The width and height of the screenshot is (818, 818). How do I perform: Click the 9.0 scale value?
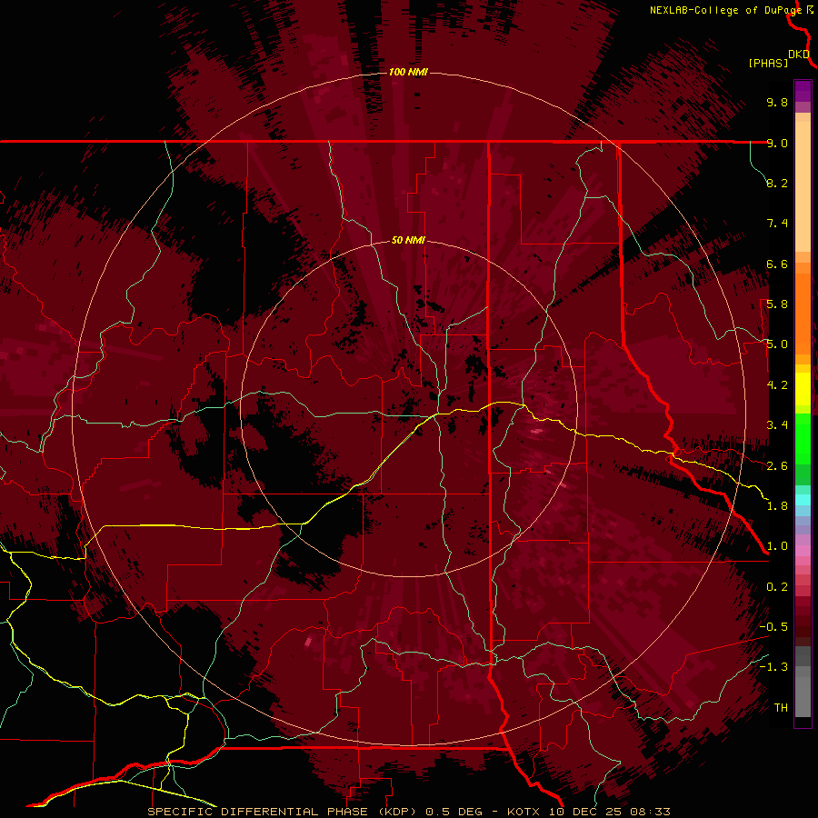click(777, 143)
